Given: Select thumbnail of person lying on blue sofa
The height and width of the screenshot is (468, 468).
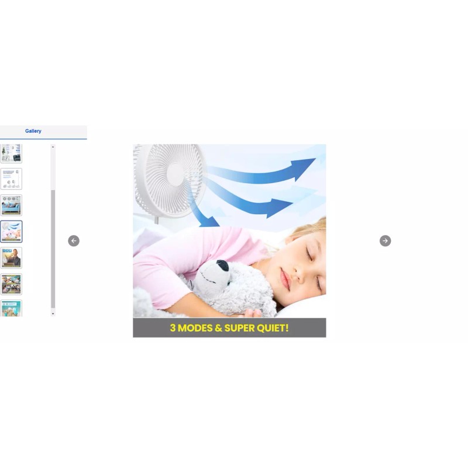Looking at the screenshot, I should click(x=11, y=205).
